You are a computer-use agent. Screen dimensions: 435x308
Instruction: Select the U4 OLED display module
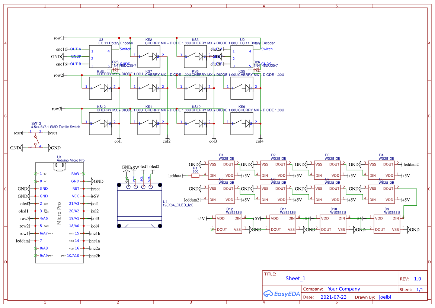click(139, 205)
